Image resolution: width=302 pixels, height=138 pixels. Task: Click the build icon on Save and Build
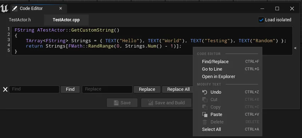tap(151, 103)
